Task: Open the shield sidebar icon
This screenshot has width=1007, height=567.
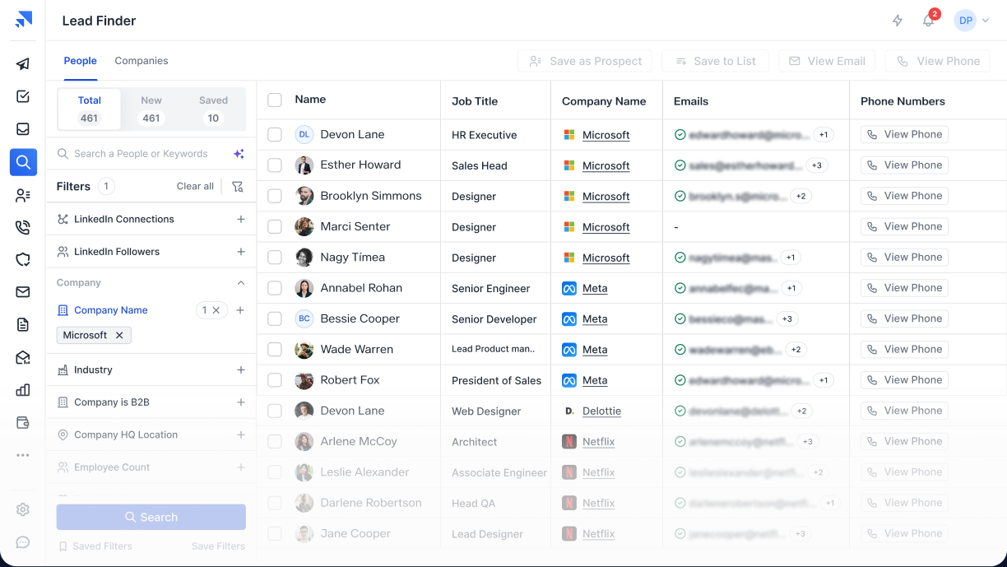Action: (23, 260)
